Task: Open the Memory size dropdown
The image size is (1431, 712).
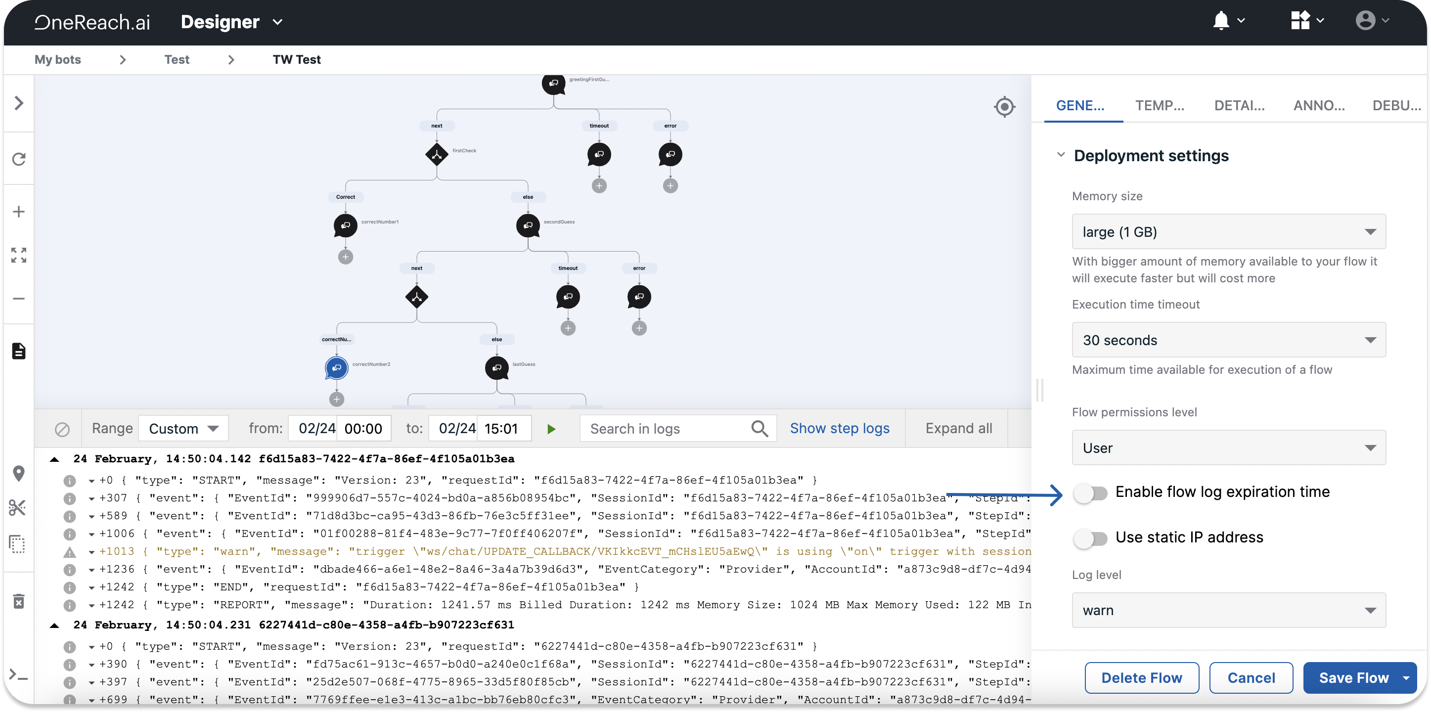Action: pos(1228,231)
